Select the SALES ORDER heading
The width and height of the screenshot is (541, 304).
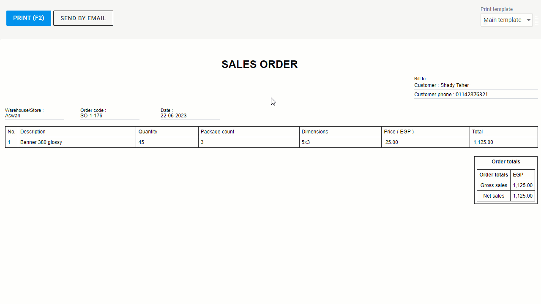click(260, 64)
